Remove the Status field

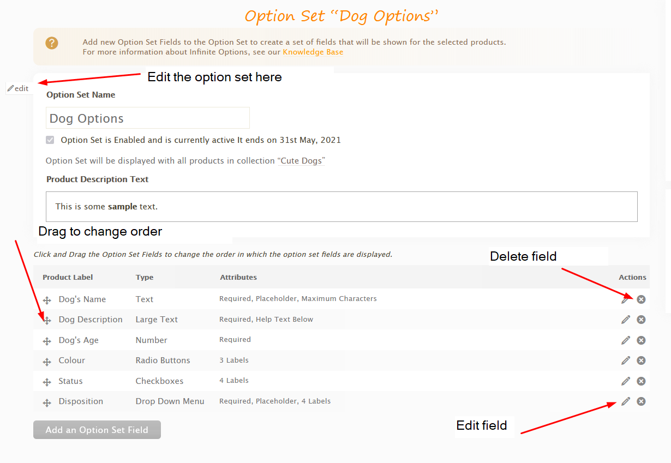click(x=641, y=381)
